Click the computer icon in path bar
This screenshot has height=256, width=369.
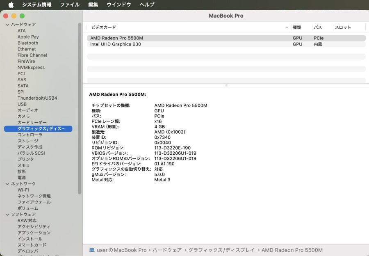pos(92,250)
